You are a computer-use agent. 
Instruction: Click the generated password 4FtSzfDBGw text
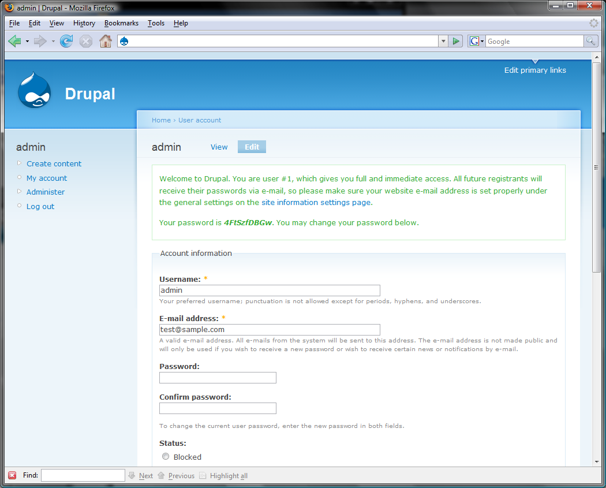click(248, 223)
